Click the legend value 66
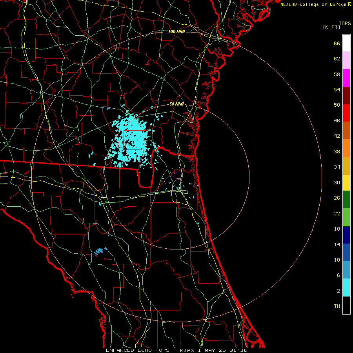Screen dimensions: 353x353 coord(337,43)
